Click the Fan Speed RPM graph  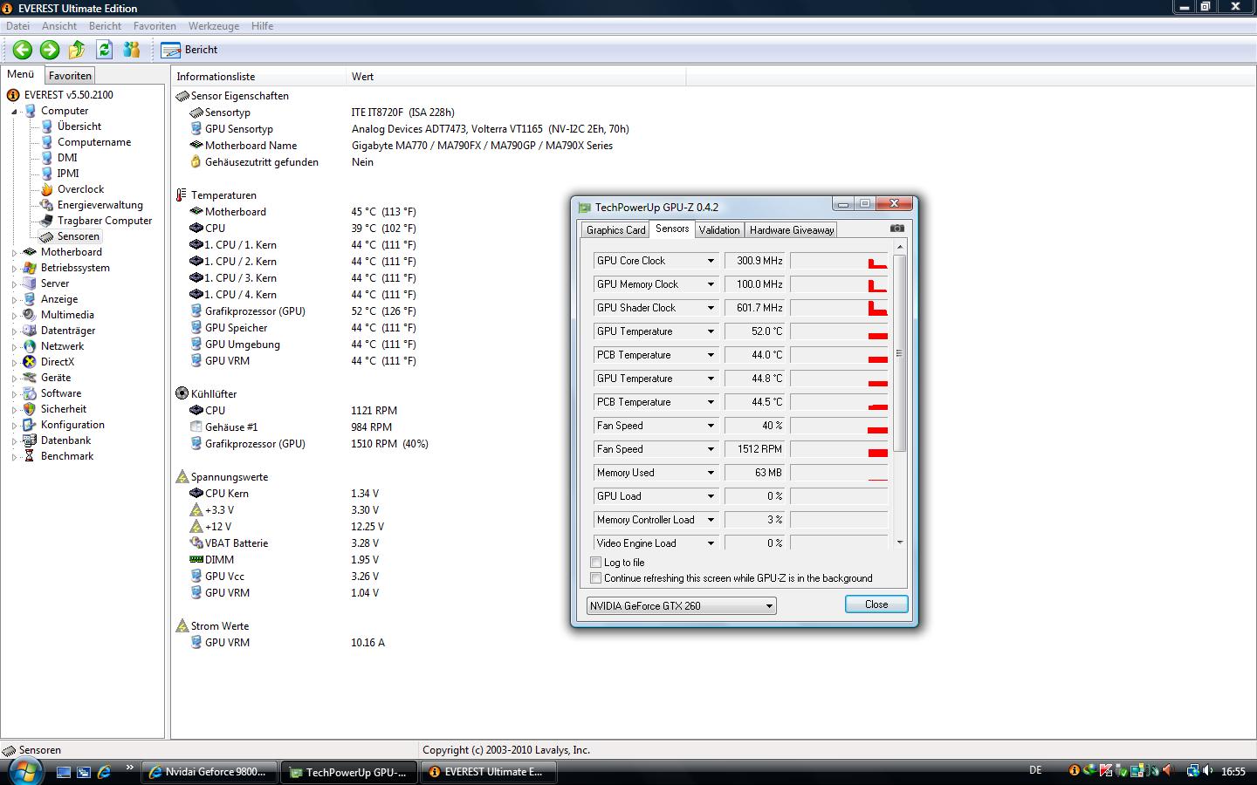click(839, 449)
